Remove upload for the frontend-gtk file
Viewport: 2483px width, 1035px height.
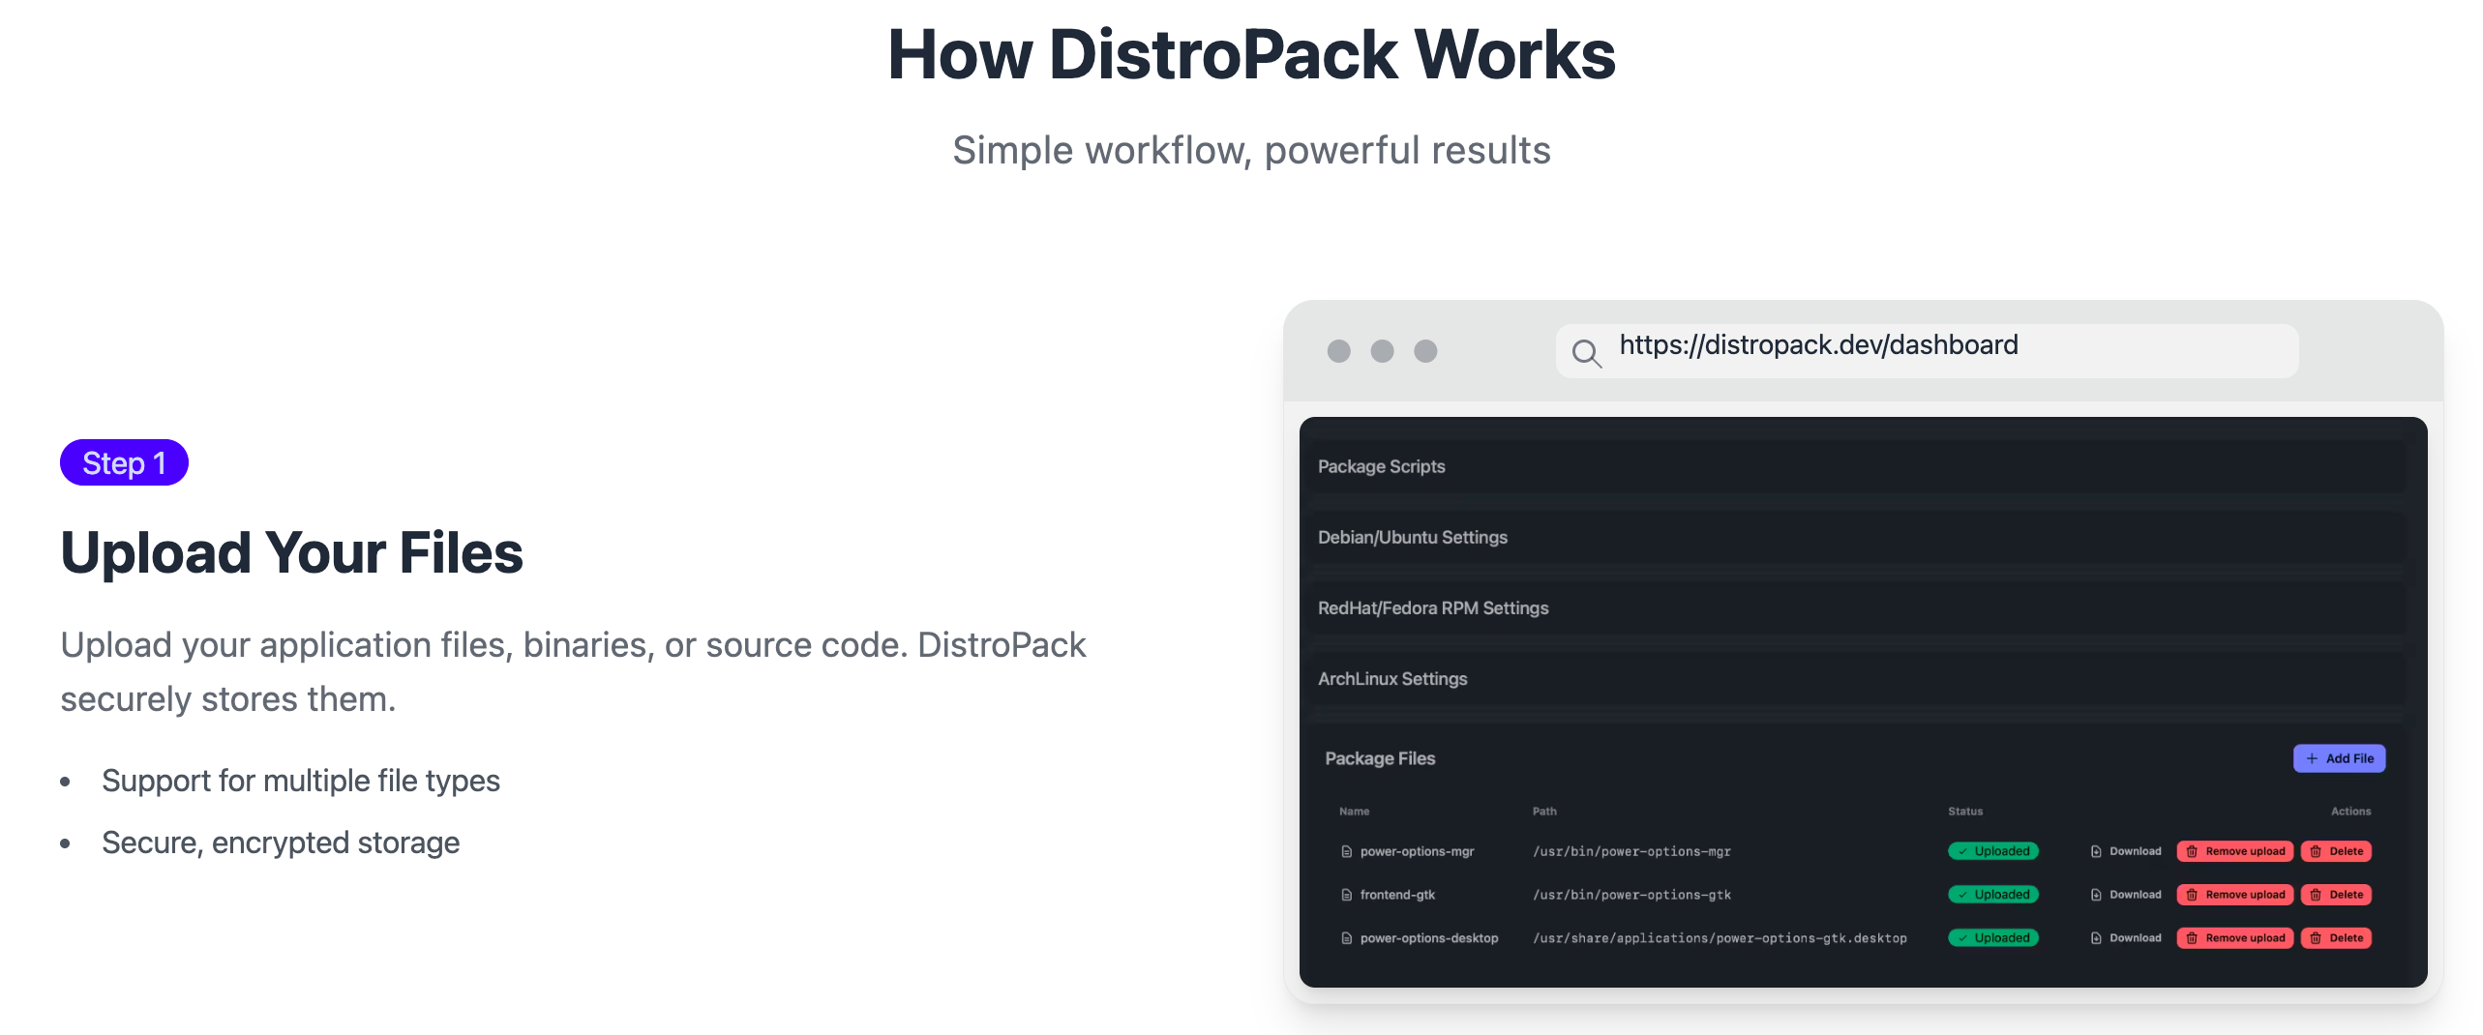pyautogui.click(x=2235, y=895)
